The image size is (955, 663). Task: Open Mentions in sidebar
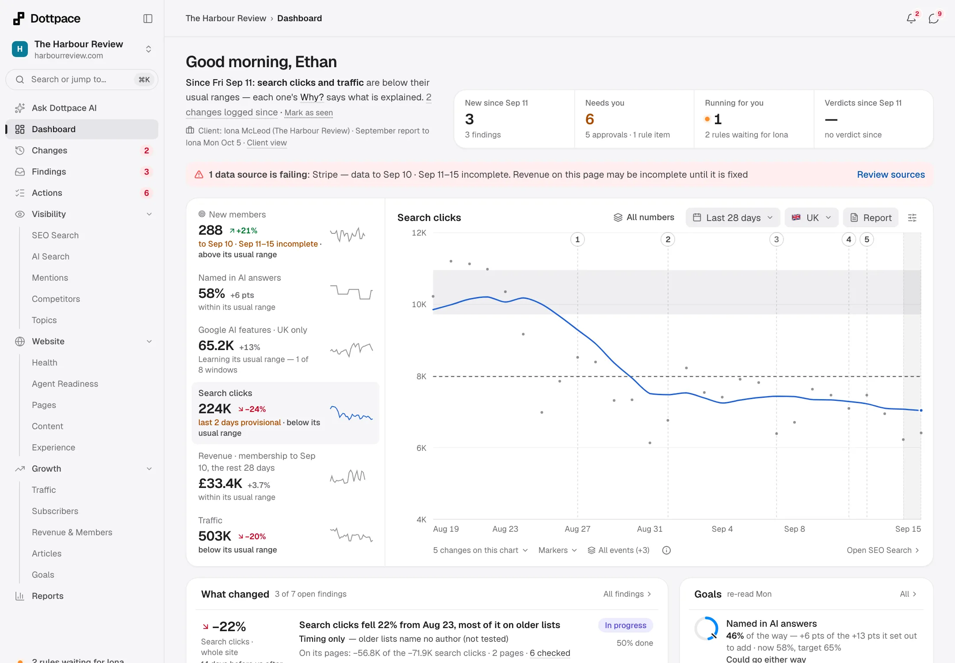(50, 278)
